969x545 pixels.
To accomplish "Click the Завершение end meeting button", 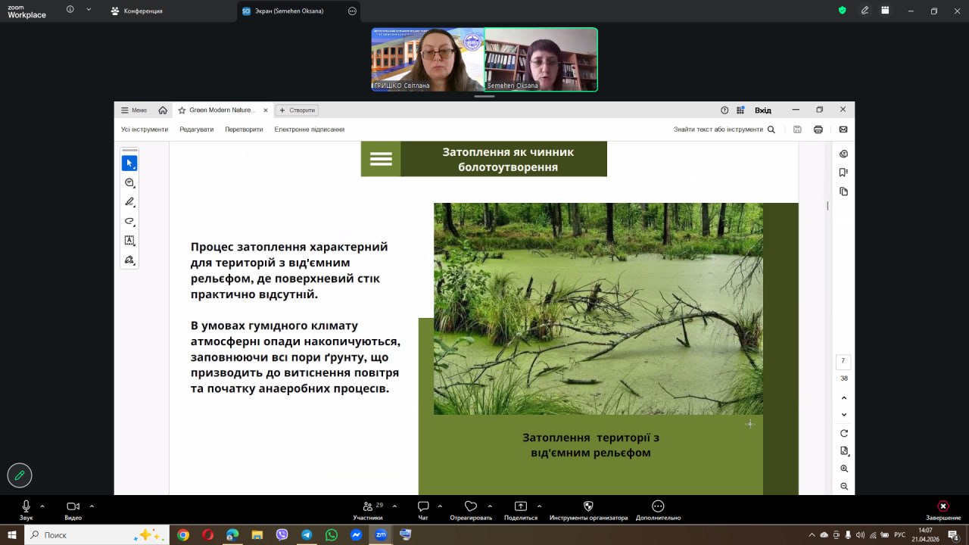I will pos(943,509).
